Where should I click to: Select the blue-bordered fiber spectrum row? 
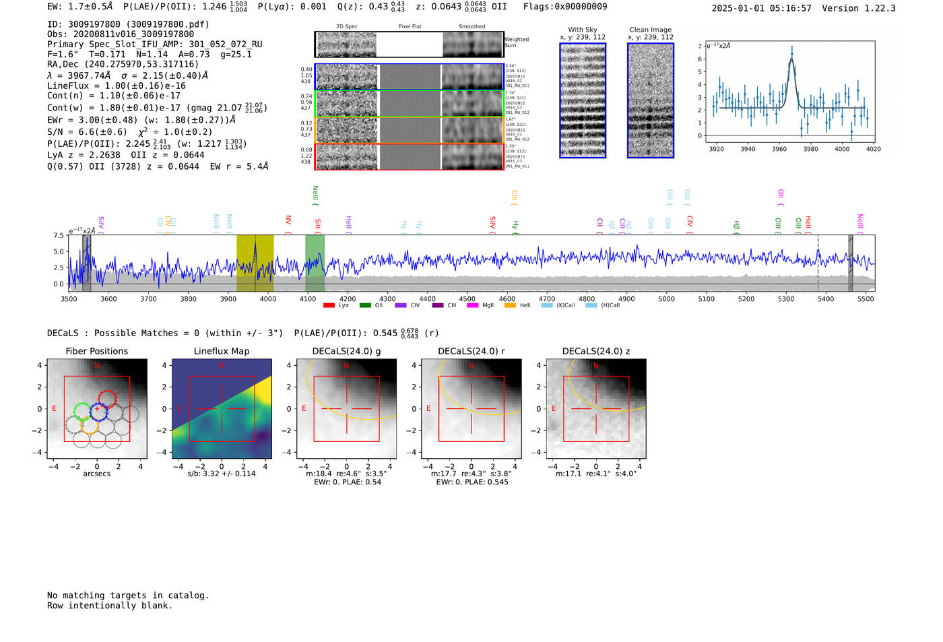pyautogui.click(x=409, y=77)
